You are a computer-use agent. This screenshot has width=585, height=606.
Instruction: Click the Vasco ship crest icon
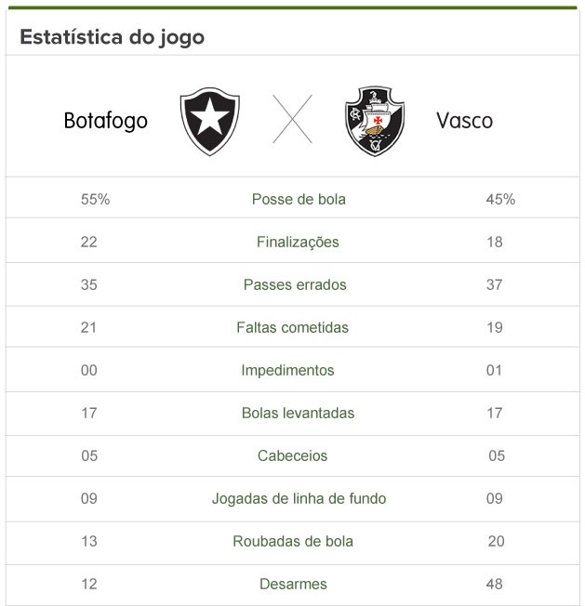click(374, 122)
